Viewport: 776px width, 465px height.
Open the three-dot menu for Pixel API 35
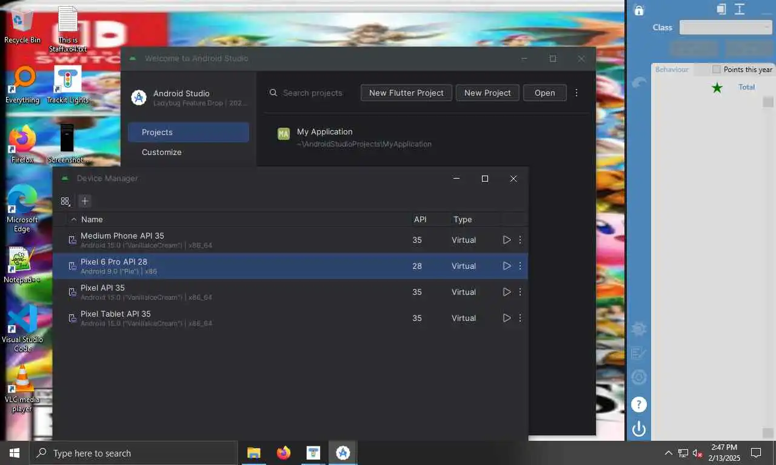520,292
